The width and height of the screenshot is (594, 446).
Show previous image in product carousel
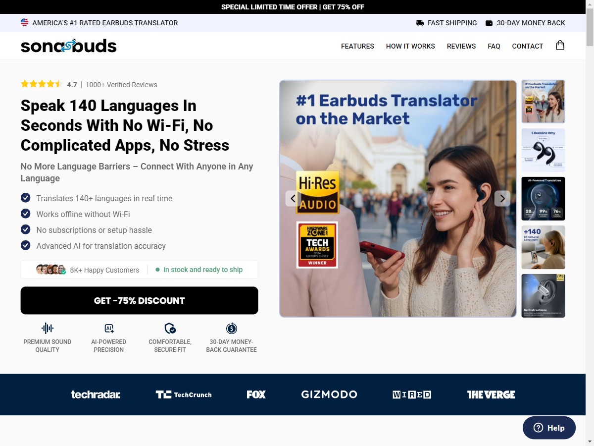(293, 199)
